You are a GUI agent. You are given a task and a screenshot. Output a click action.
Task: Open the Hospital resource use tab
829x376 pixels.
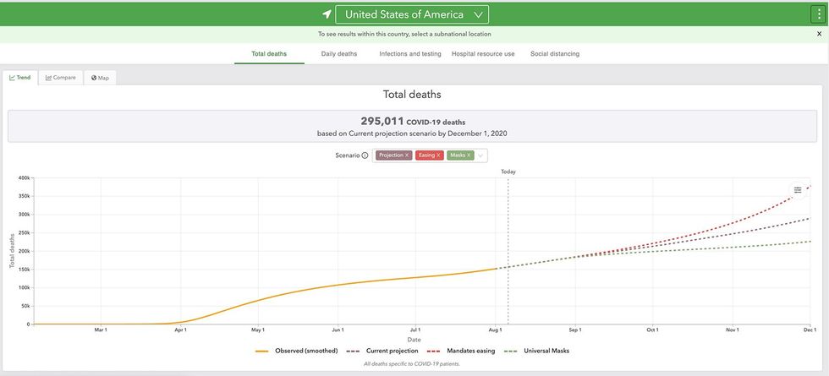(x=483, y=54)
